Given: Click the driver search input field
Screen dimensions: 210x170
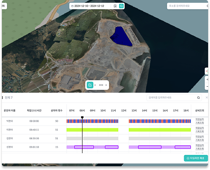Looking at the screenshot, I should 172,98.
